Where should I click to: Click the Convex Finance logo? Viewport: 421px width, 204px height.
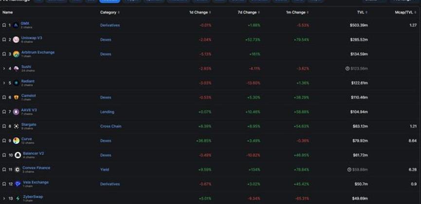point(18,170)
